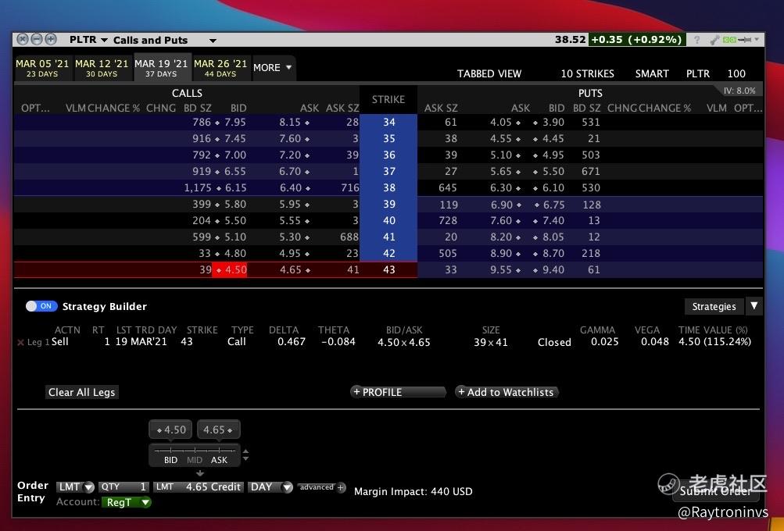Open the SMART exchange selector
The image size is (784, 531).
(651, 74)
